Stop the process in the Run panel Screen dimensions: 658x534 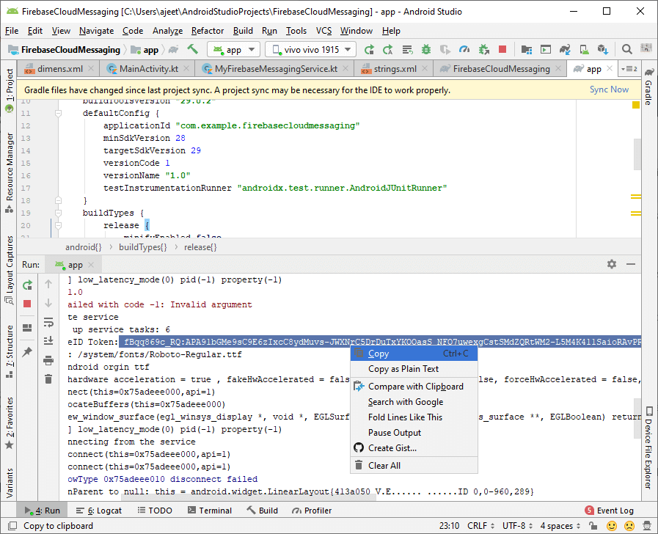[27, 304]
